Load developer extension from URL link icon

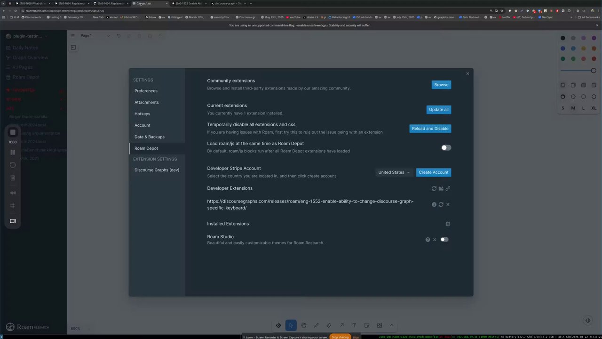point(448,189)
